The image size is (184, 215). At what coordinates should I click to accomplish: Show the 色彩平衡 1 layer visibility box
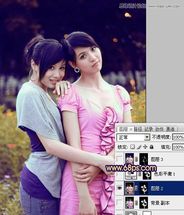tap(120, 174)
